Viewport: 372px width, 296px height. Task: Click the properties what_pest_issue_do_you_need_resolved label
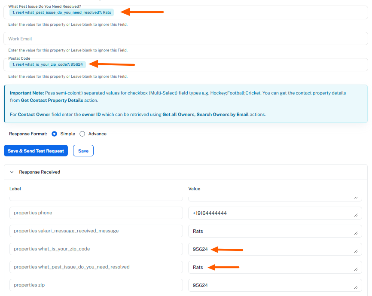pyautogui.click(x=96, y=267)
